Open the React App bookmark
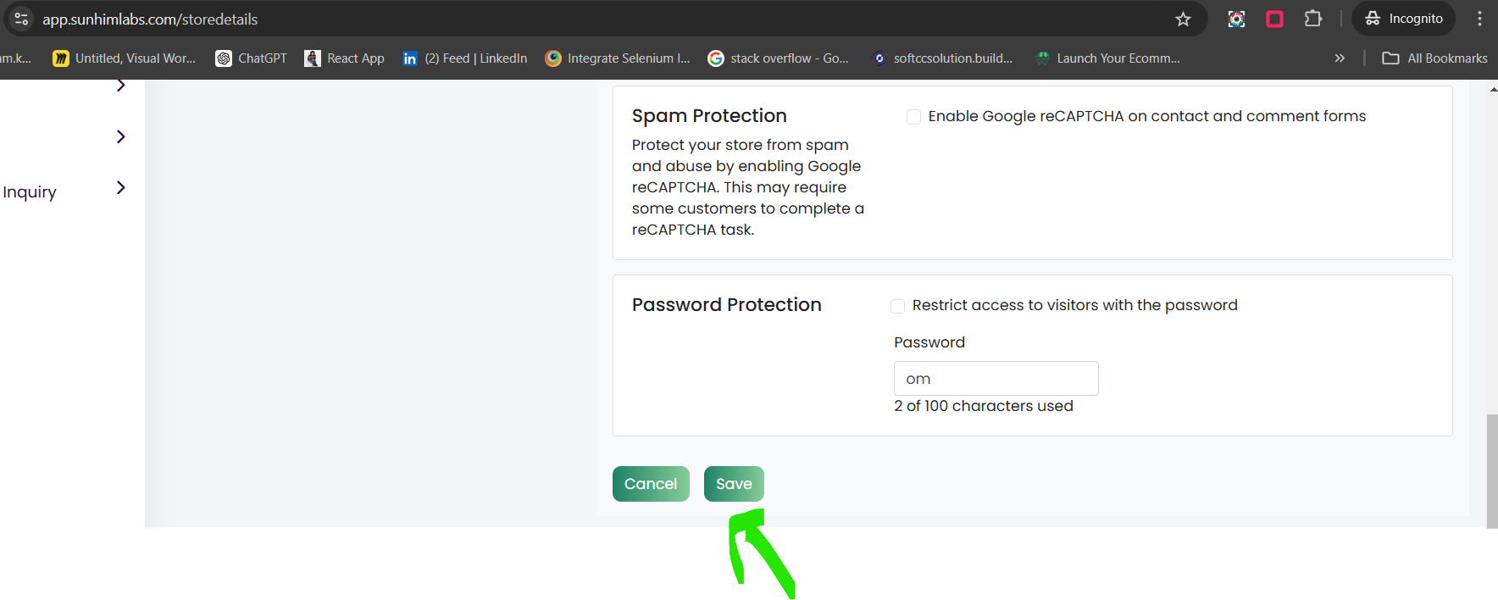Viewport: 1498px width, 600px height. [345, 58]
